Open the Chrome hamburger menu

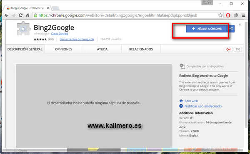coord(244,15)
